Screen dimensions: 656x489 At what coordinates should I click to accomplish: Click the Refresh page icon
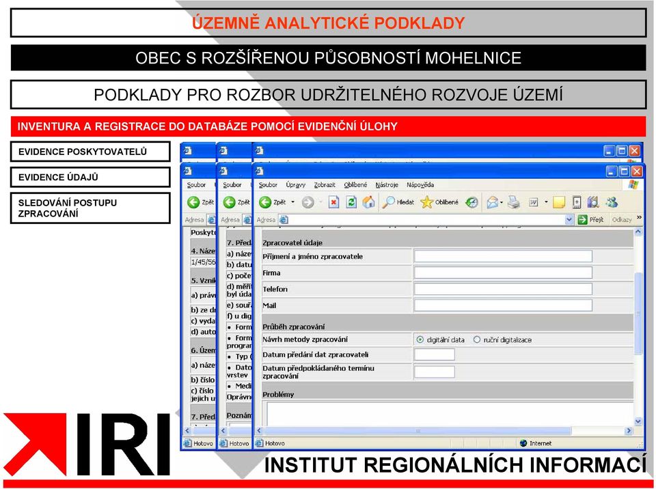click(x=351, y=202)
